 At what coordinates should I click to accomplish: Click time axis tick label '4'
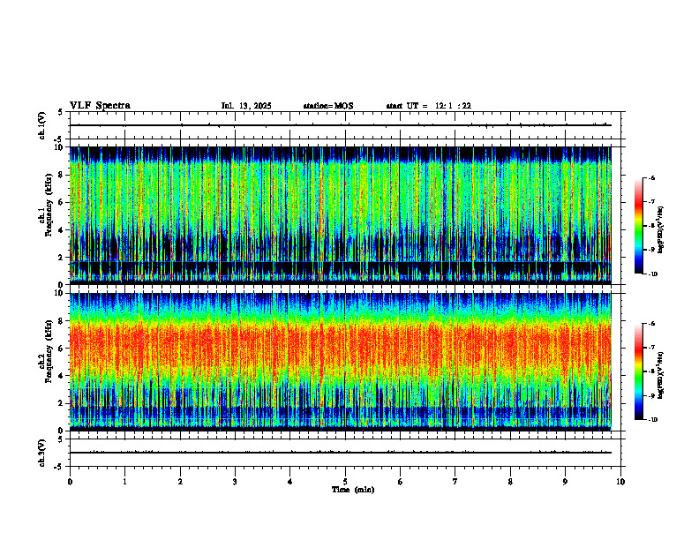coord(290,482)
